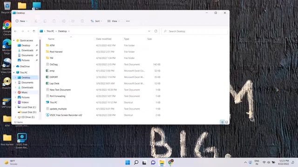Click the Rename icon in toolbar
Image resolution: width=298 pixels, height=167 pixels.
tap(63, 21)
